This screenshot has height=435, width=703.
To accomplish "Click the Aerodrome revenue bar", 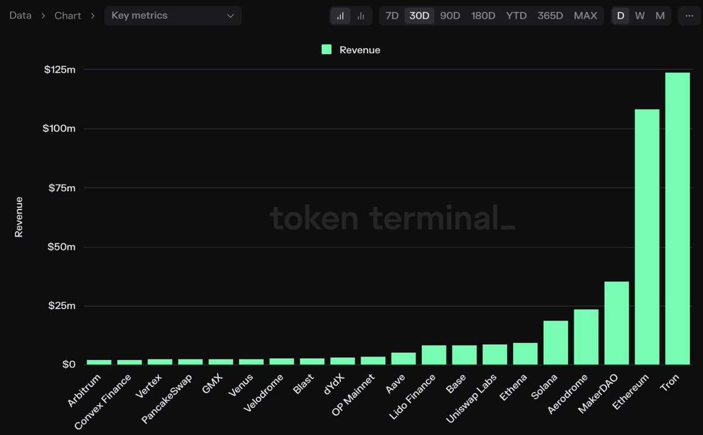I will (586, 337).
